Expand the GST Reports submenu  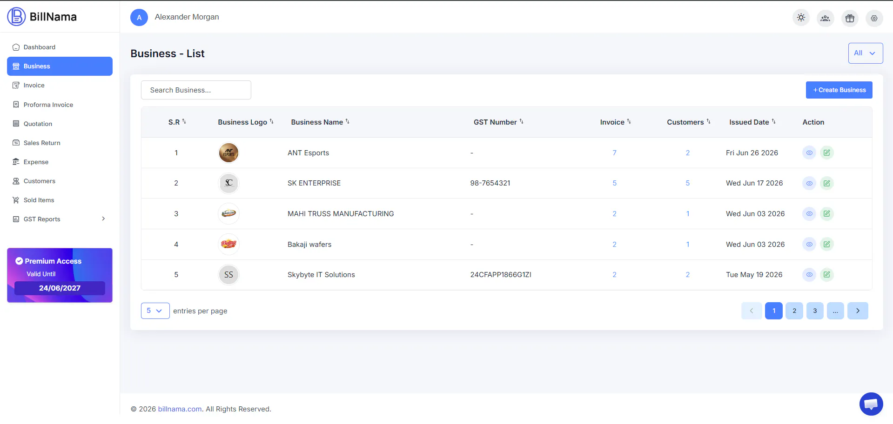pos(60,219)
